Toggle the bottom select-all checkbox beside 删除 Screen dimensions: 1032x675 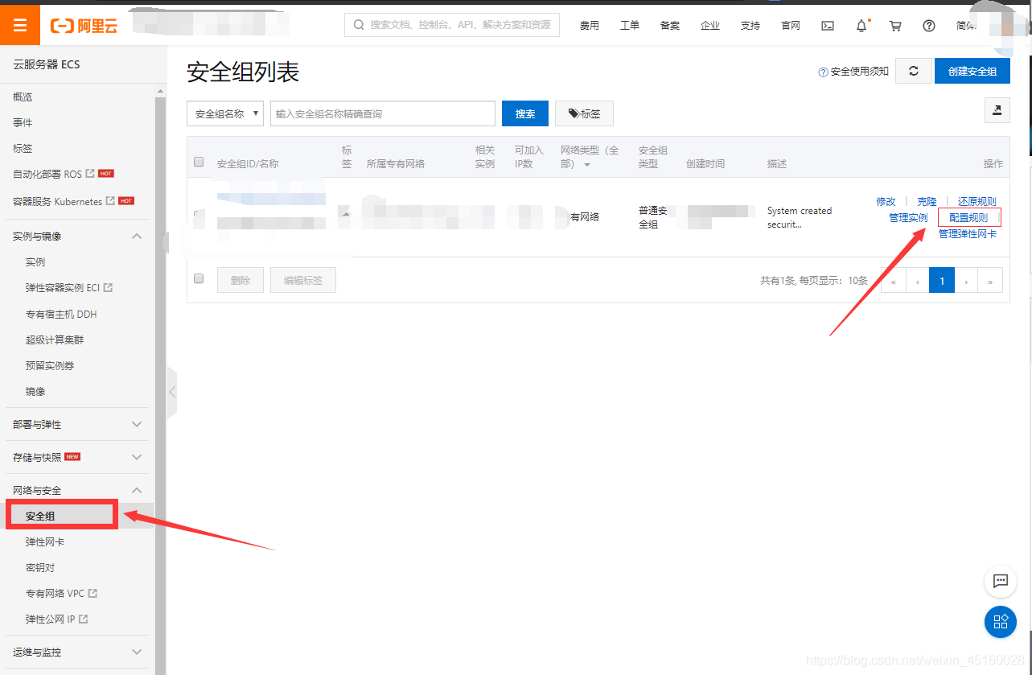(x=199, y=278)
